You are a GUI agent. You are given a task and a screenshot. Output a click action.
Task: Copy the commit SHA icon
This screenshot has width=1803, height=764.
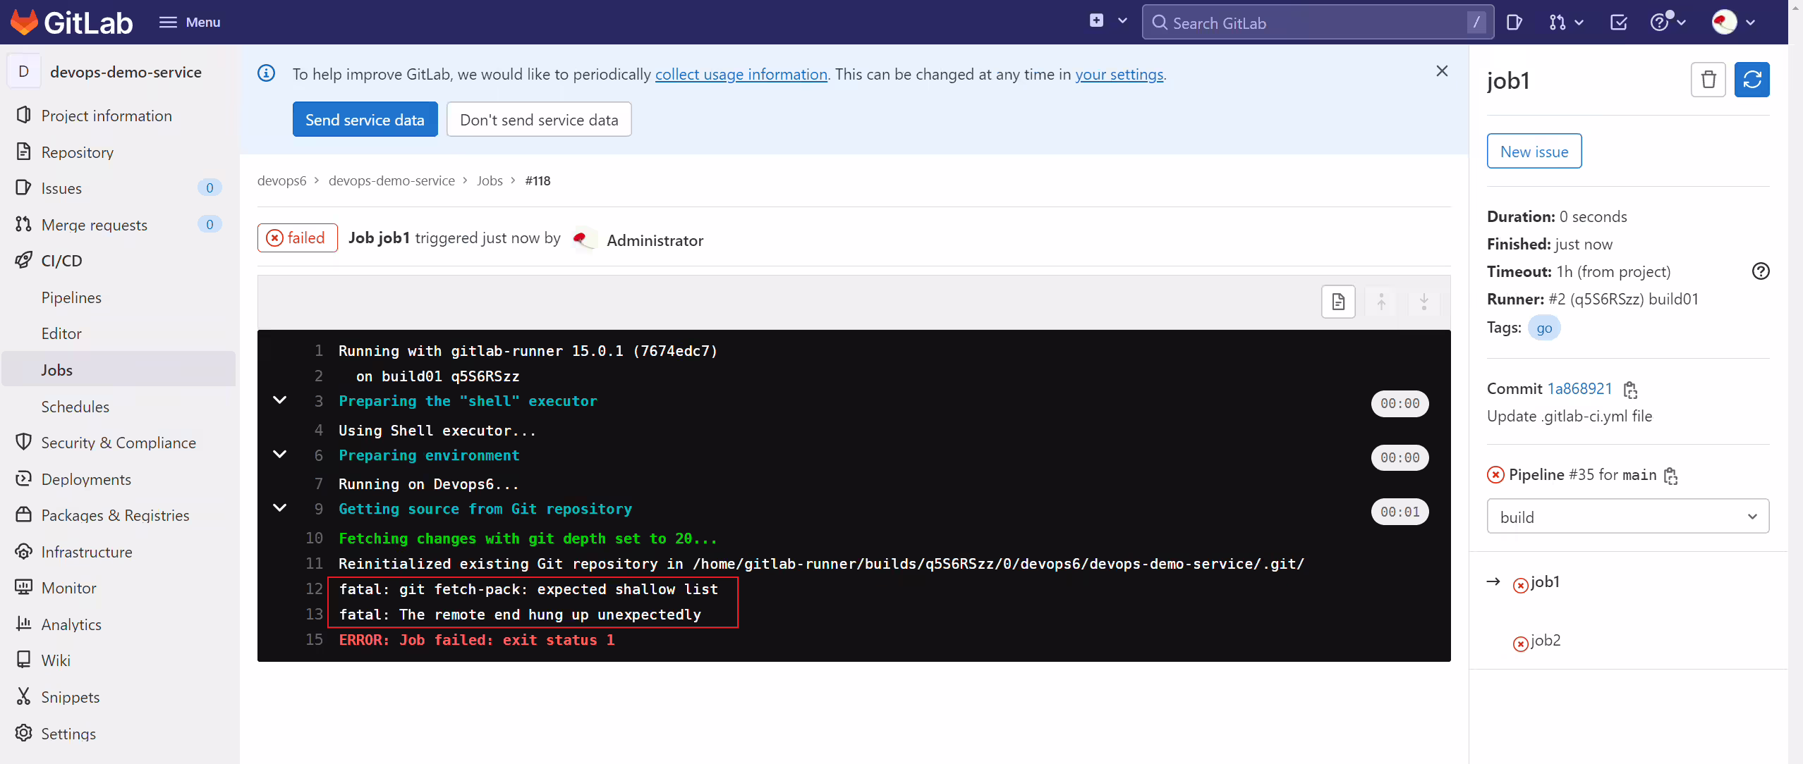tap(1630, 390)
